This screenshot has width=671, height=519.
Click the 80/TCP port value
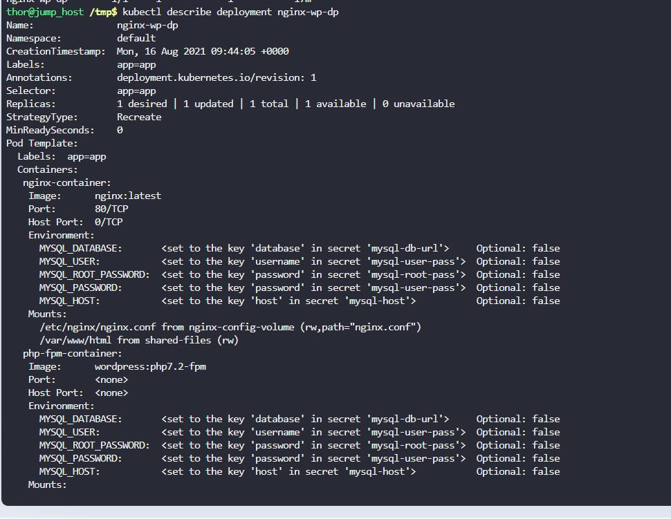[111, 209]
